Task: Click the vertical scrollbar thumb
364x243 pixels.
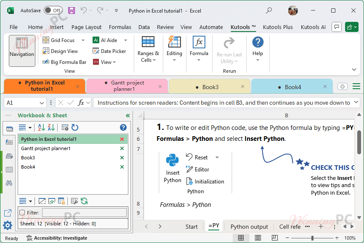Action: [359, 142]
